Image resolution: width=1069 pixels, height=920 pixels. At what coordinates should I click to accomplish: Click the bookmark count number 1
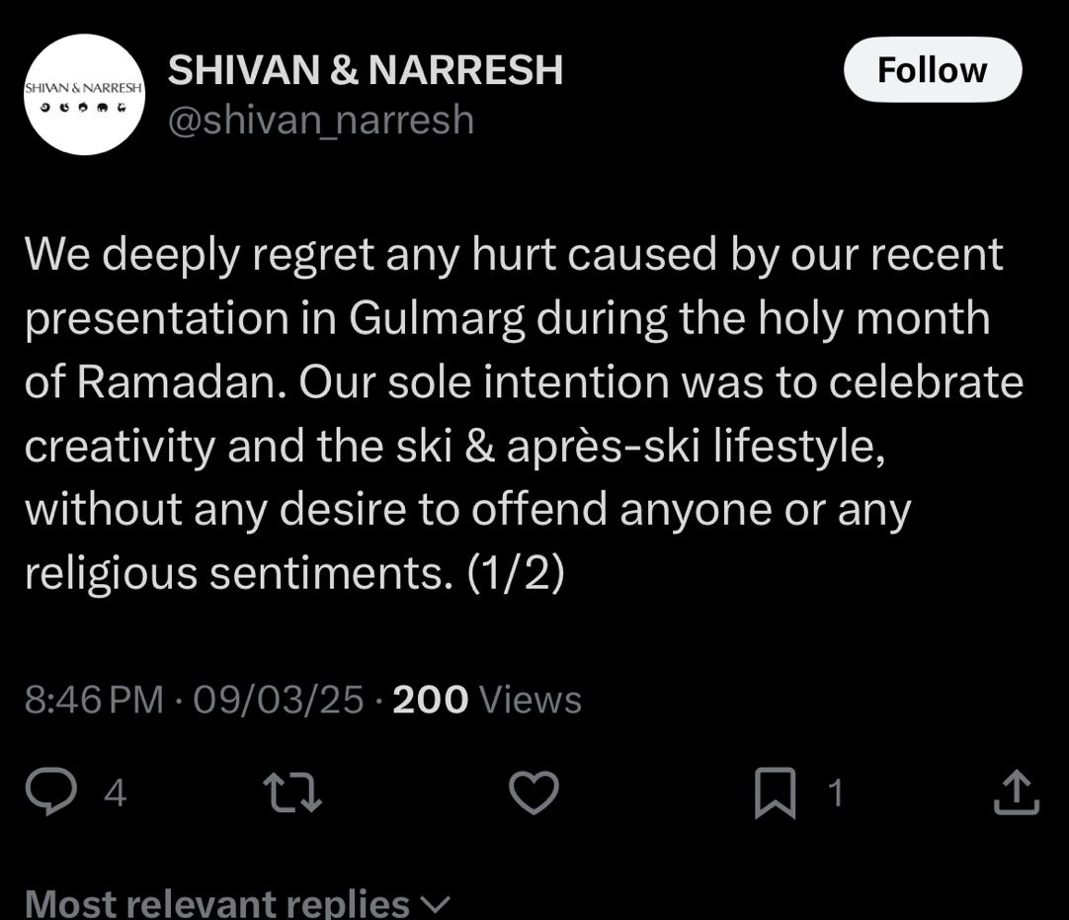pyautogui.click(x=835, y=794)
